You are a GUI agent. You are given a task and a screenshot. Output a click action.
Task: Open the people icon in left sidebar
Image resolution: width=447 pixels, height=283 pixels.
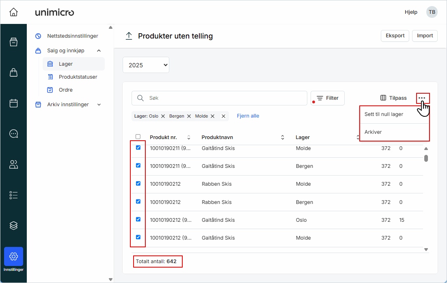coord(13,164)
